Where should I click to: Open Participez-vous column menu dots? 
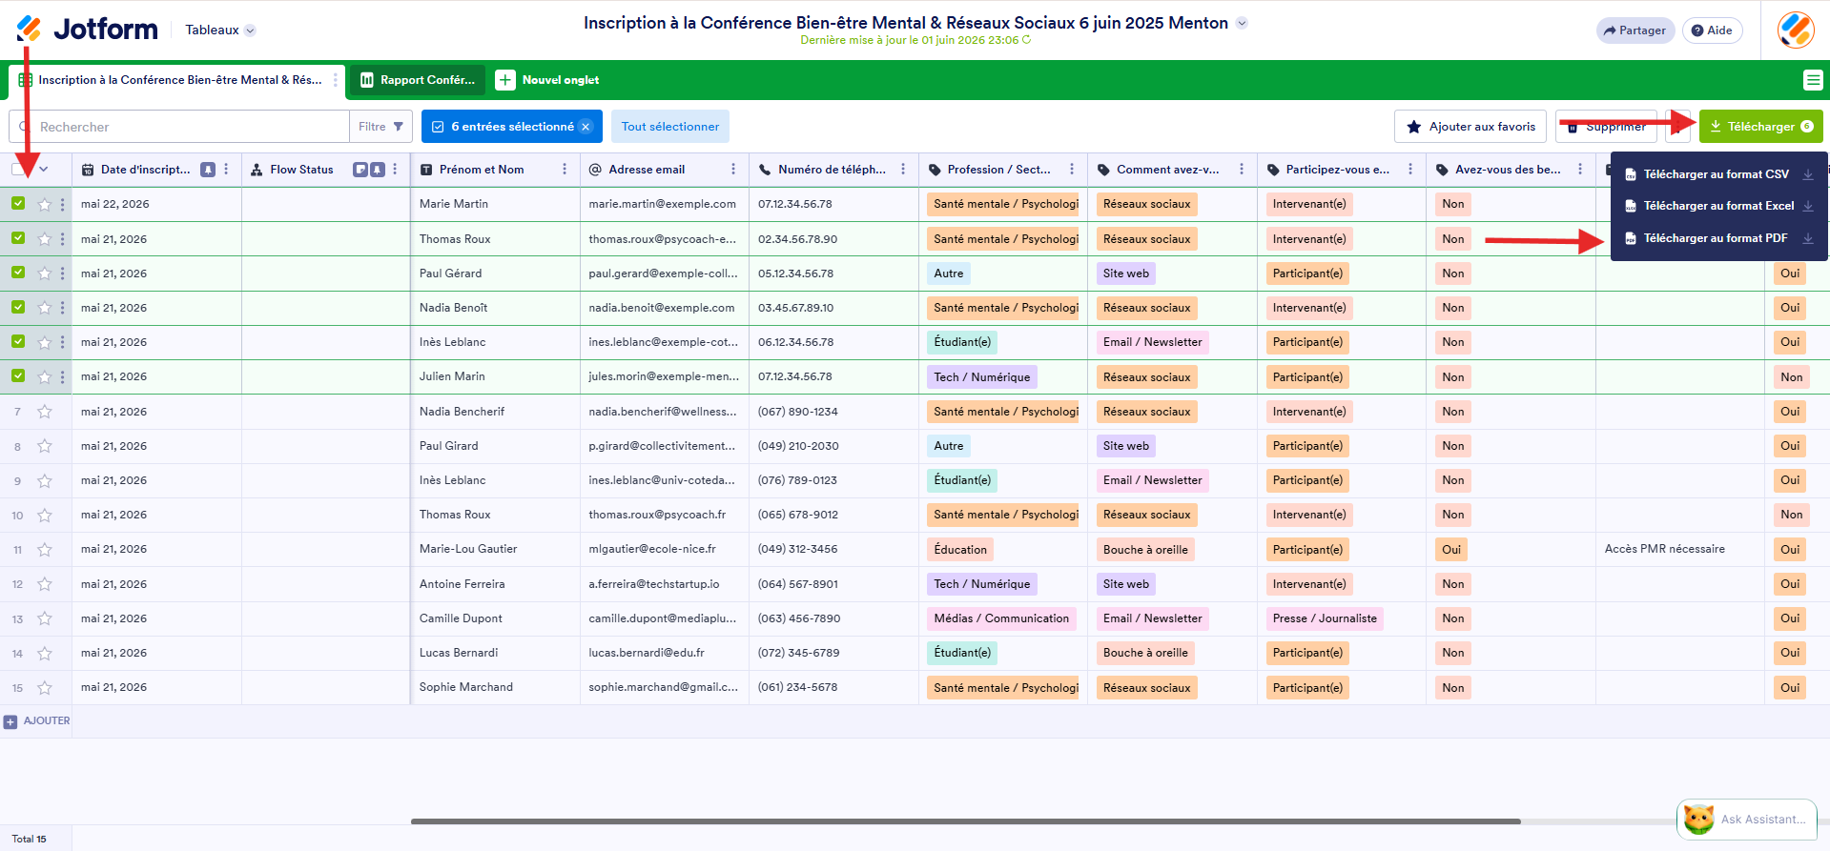coord(1410,170)
